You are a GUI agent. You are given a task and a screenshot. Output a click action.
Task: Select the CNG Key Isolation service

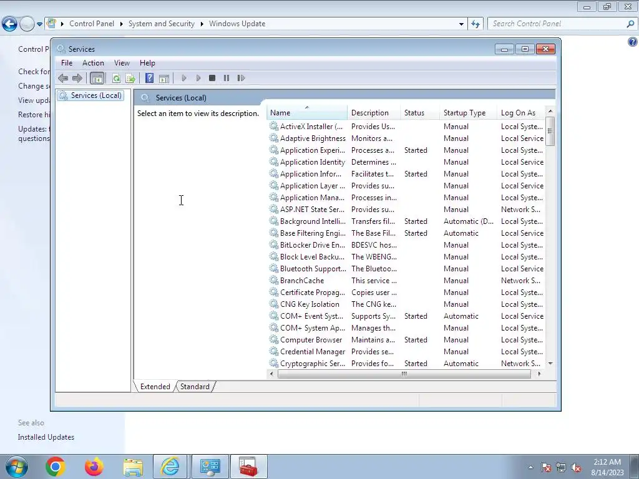pyautogui.click(x=406, y=304)
